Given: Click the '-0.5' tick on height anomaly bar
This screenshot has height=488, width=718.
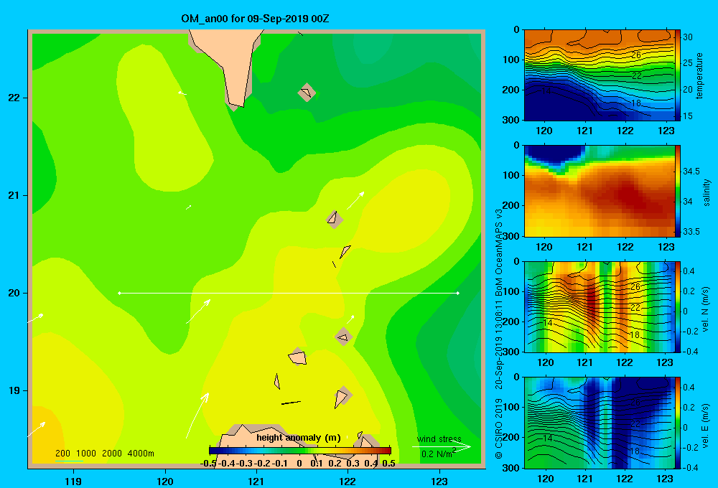Looking at the screenshot, I should coord(208,464).
